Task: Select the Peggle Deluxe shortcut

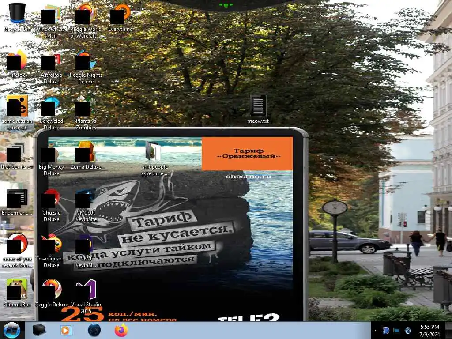Action: click(51, 293)
